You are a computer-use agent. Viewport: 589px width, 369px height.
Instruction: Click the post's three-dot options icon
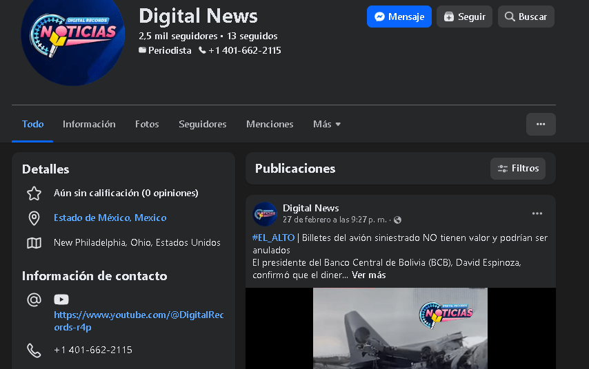[537, 213]
